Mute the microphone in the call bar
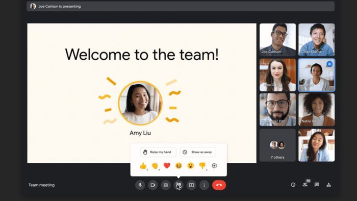 [x=140, y=185]
